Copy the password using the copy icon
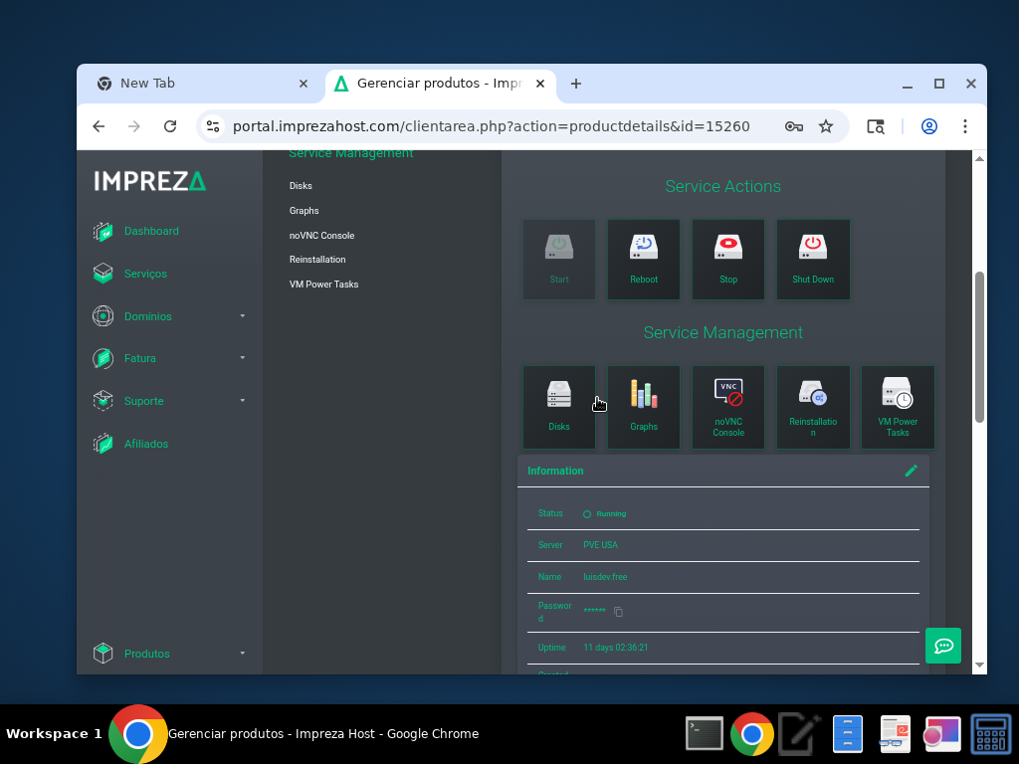Viewport: 1019px width, 764px height. (x=618, y=612)
